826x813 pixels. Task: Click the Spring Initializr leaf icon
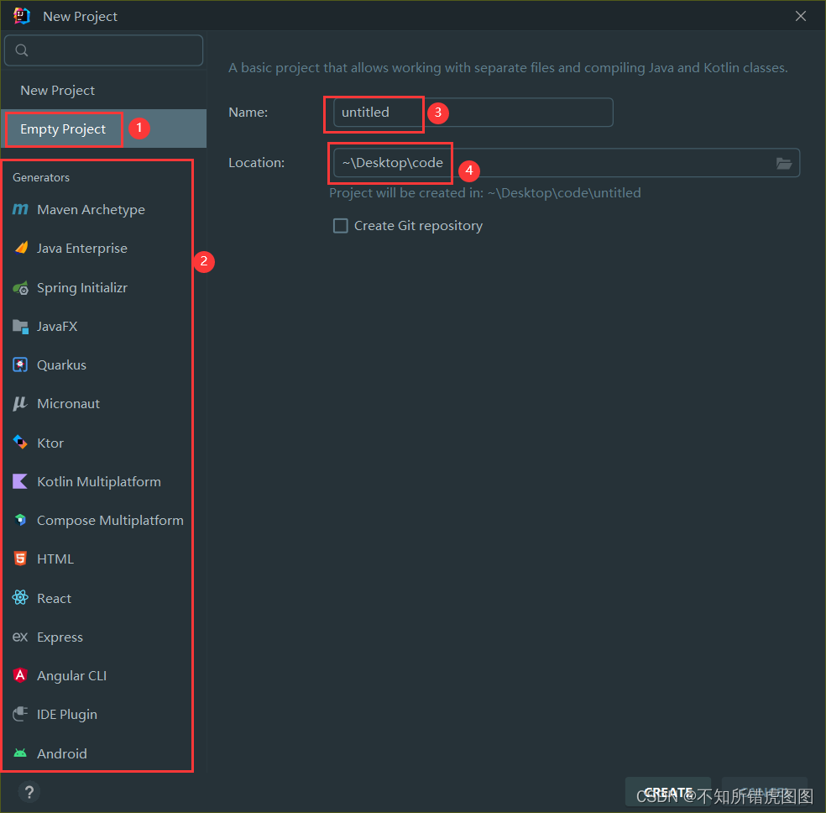pyautogui.click(x=20, y=288)
